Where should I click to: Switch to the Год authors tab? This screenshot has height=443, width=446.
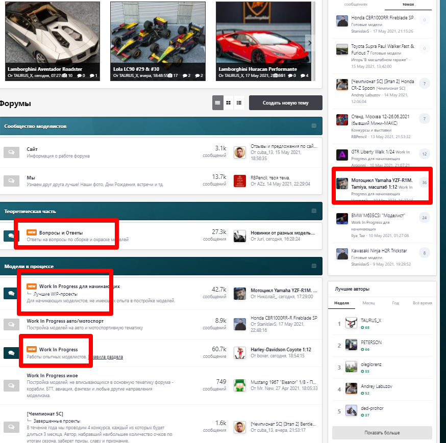(395, 303)
